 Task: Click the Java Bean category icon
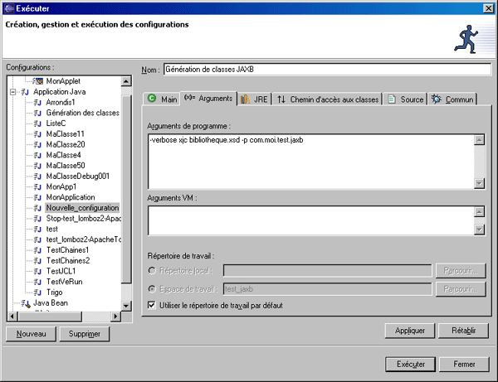(25, 304)
